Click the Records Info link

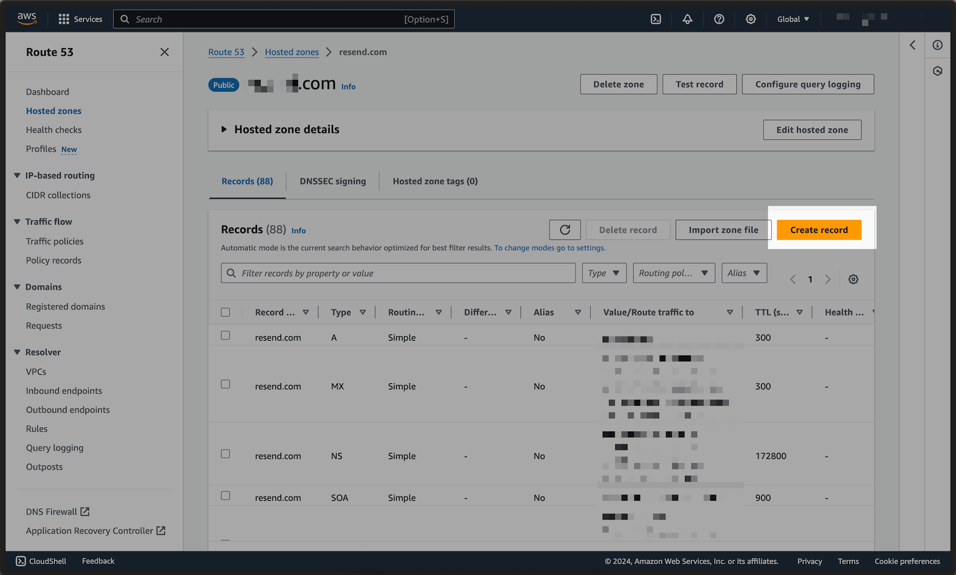(298, 231)
